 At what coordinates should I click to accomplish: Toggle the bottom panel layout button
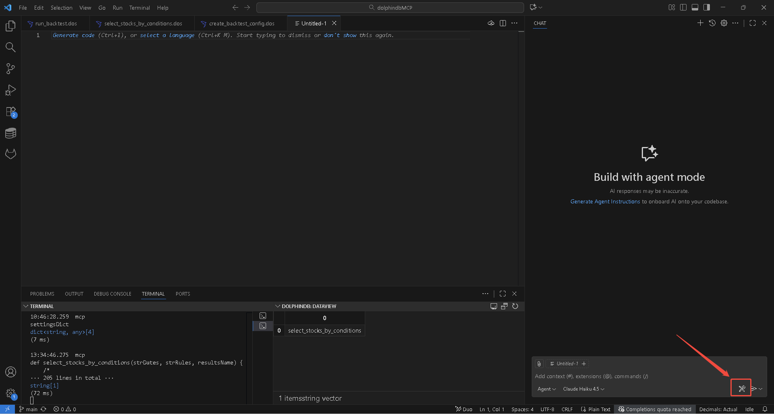click(695, 7)
